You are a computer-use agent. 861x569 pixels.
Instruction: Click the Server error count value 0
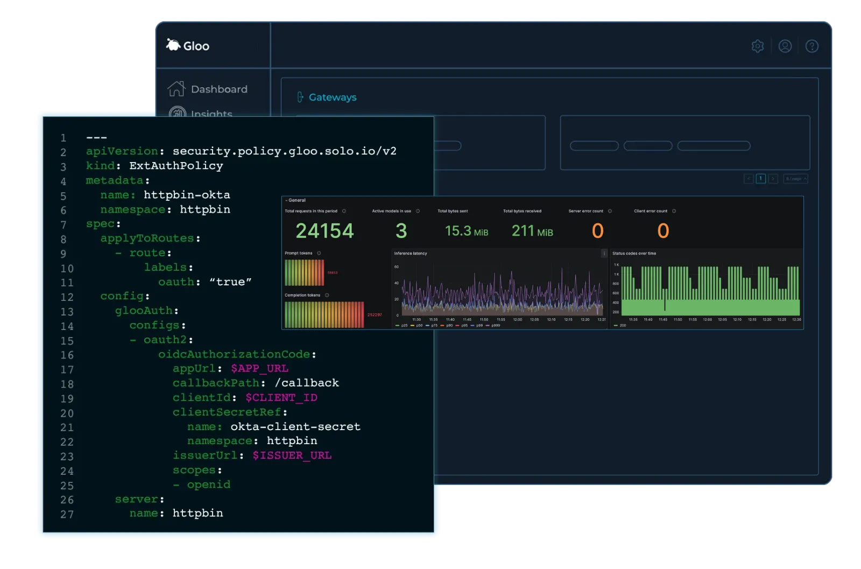598,231
